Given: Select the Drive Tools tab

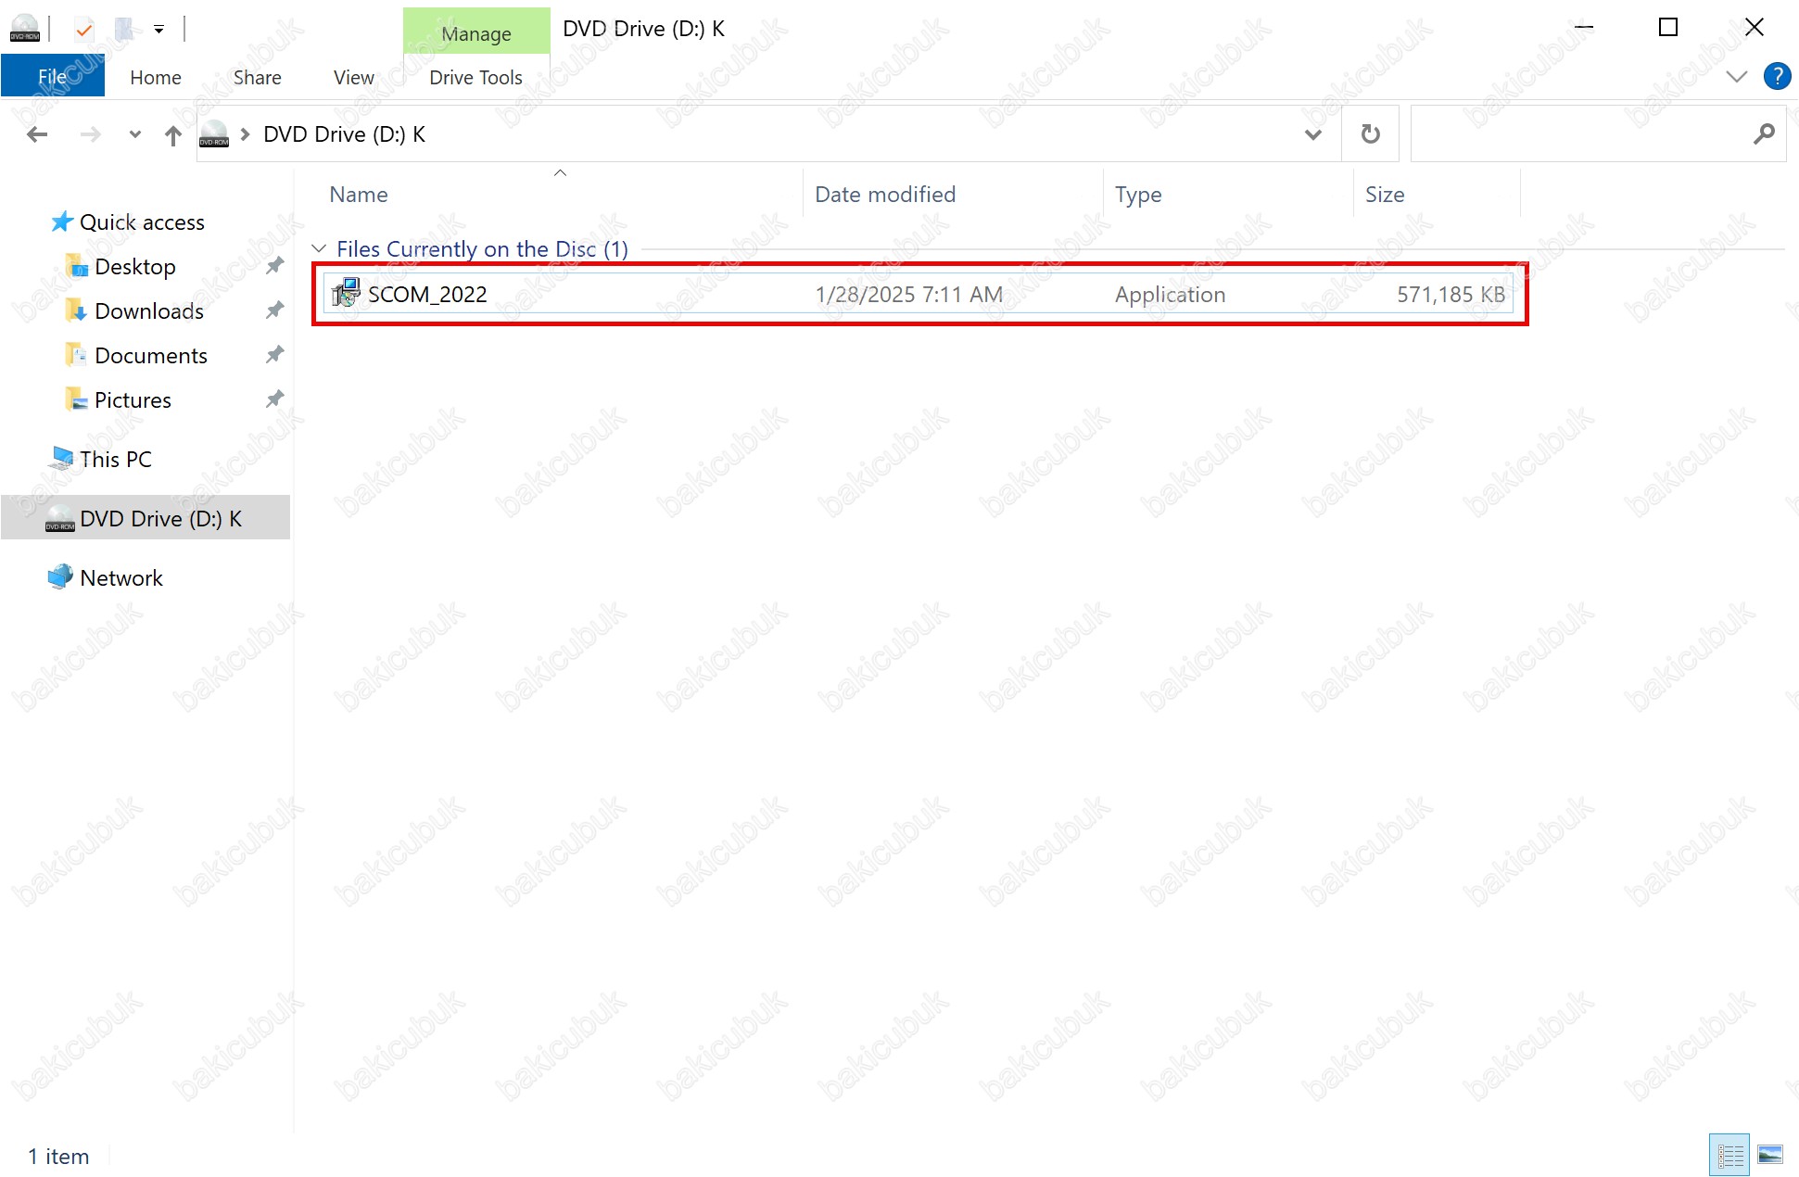Looking at the screenshot, I should point(475,78).
